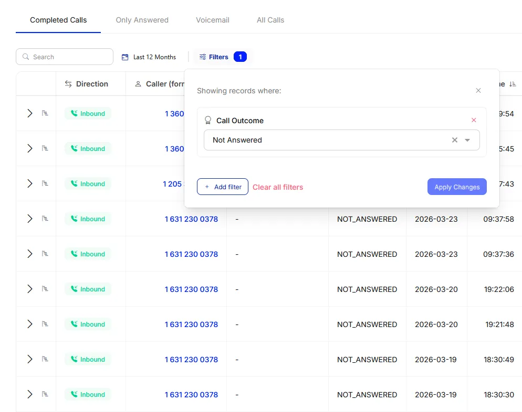
Task: Expand the 18:30:49 call row
Action: (29, 359)
